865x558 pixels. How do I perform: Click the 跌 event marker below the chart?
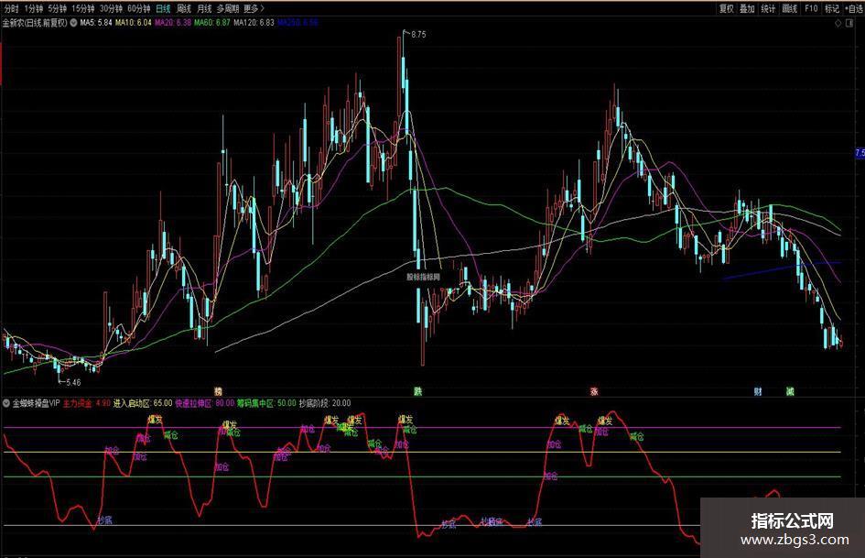417,390
